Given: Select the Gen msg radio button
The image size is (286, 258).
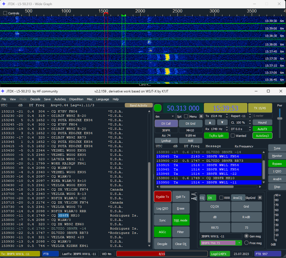Looking at the screenshot, I should point(246,236).
